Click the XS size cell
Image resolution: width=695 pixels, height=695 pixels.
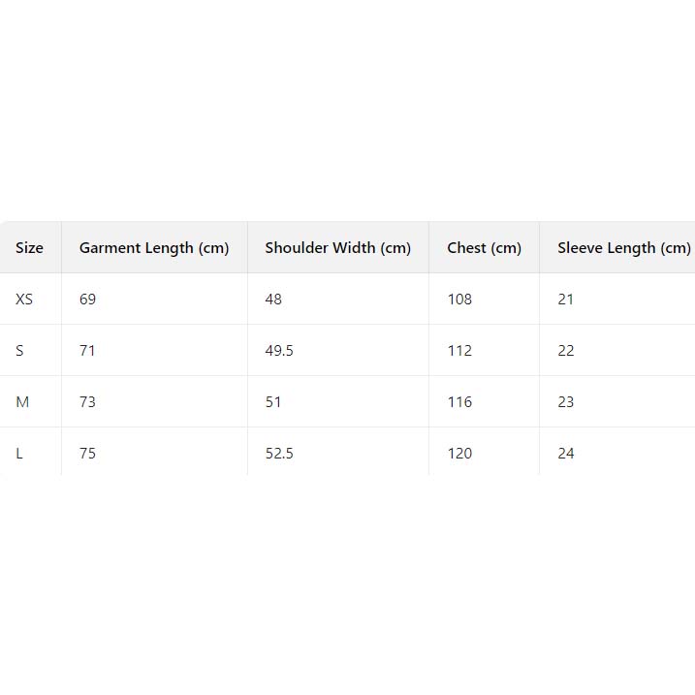24,300
